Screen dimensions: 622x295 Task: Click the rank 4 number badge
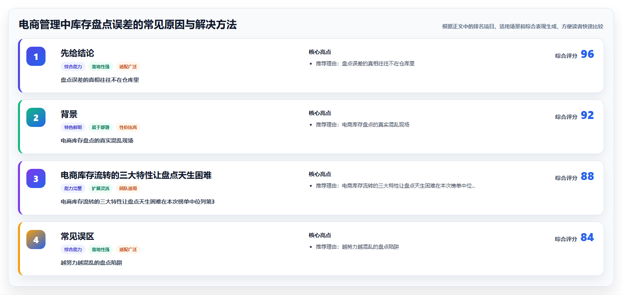(36, 240)
